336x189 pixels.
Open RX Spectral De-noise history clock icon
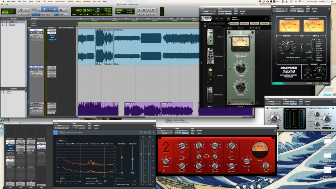tap(145, 133)
